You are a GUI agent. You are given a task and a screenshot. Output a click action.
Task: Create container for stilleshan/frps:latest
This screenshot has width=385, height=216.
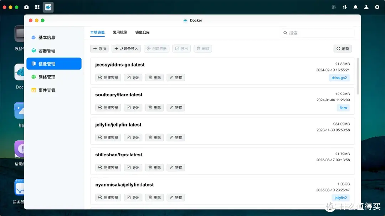(108, 168)
